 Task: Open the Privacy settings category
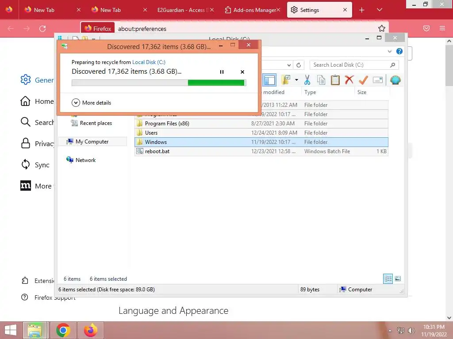(x=37, y=143)
